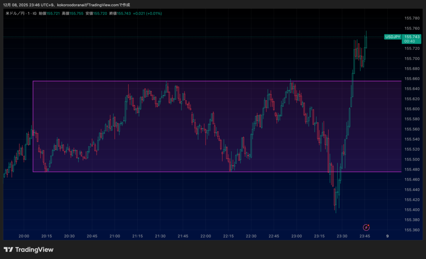This screenshot has width=426, height=259.
Task: Click the date marker 9 on time axis
Action: pyautogui.click(x=387, y=236)
